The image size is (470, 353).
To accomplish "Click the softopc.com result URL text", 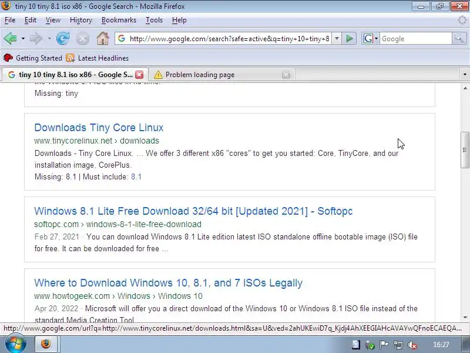I will [x=117, y=224].
